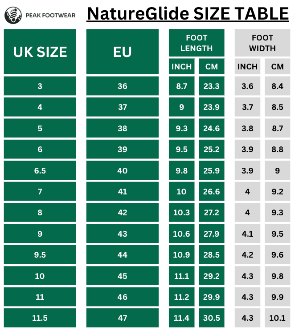Click EU size 41 cell
The image size is (295, 331).
click(123, 192)
